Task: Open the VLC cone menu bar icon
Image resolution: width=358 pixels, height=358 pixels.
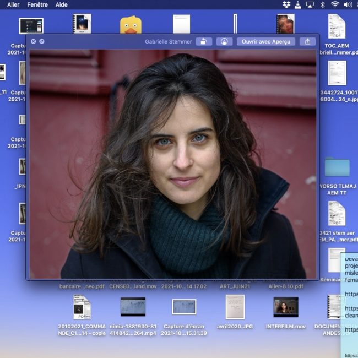Action: (298, 4)
